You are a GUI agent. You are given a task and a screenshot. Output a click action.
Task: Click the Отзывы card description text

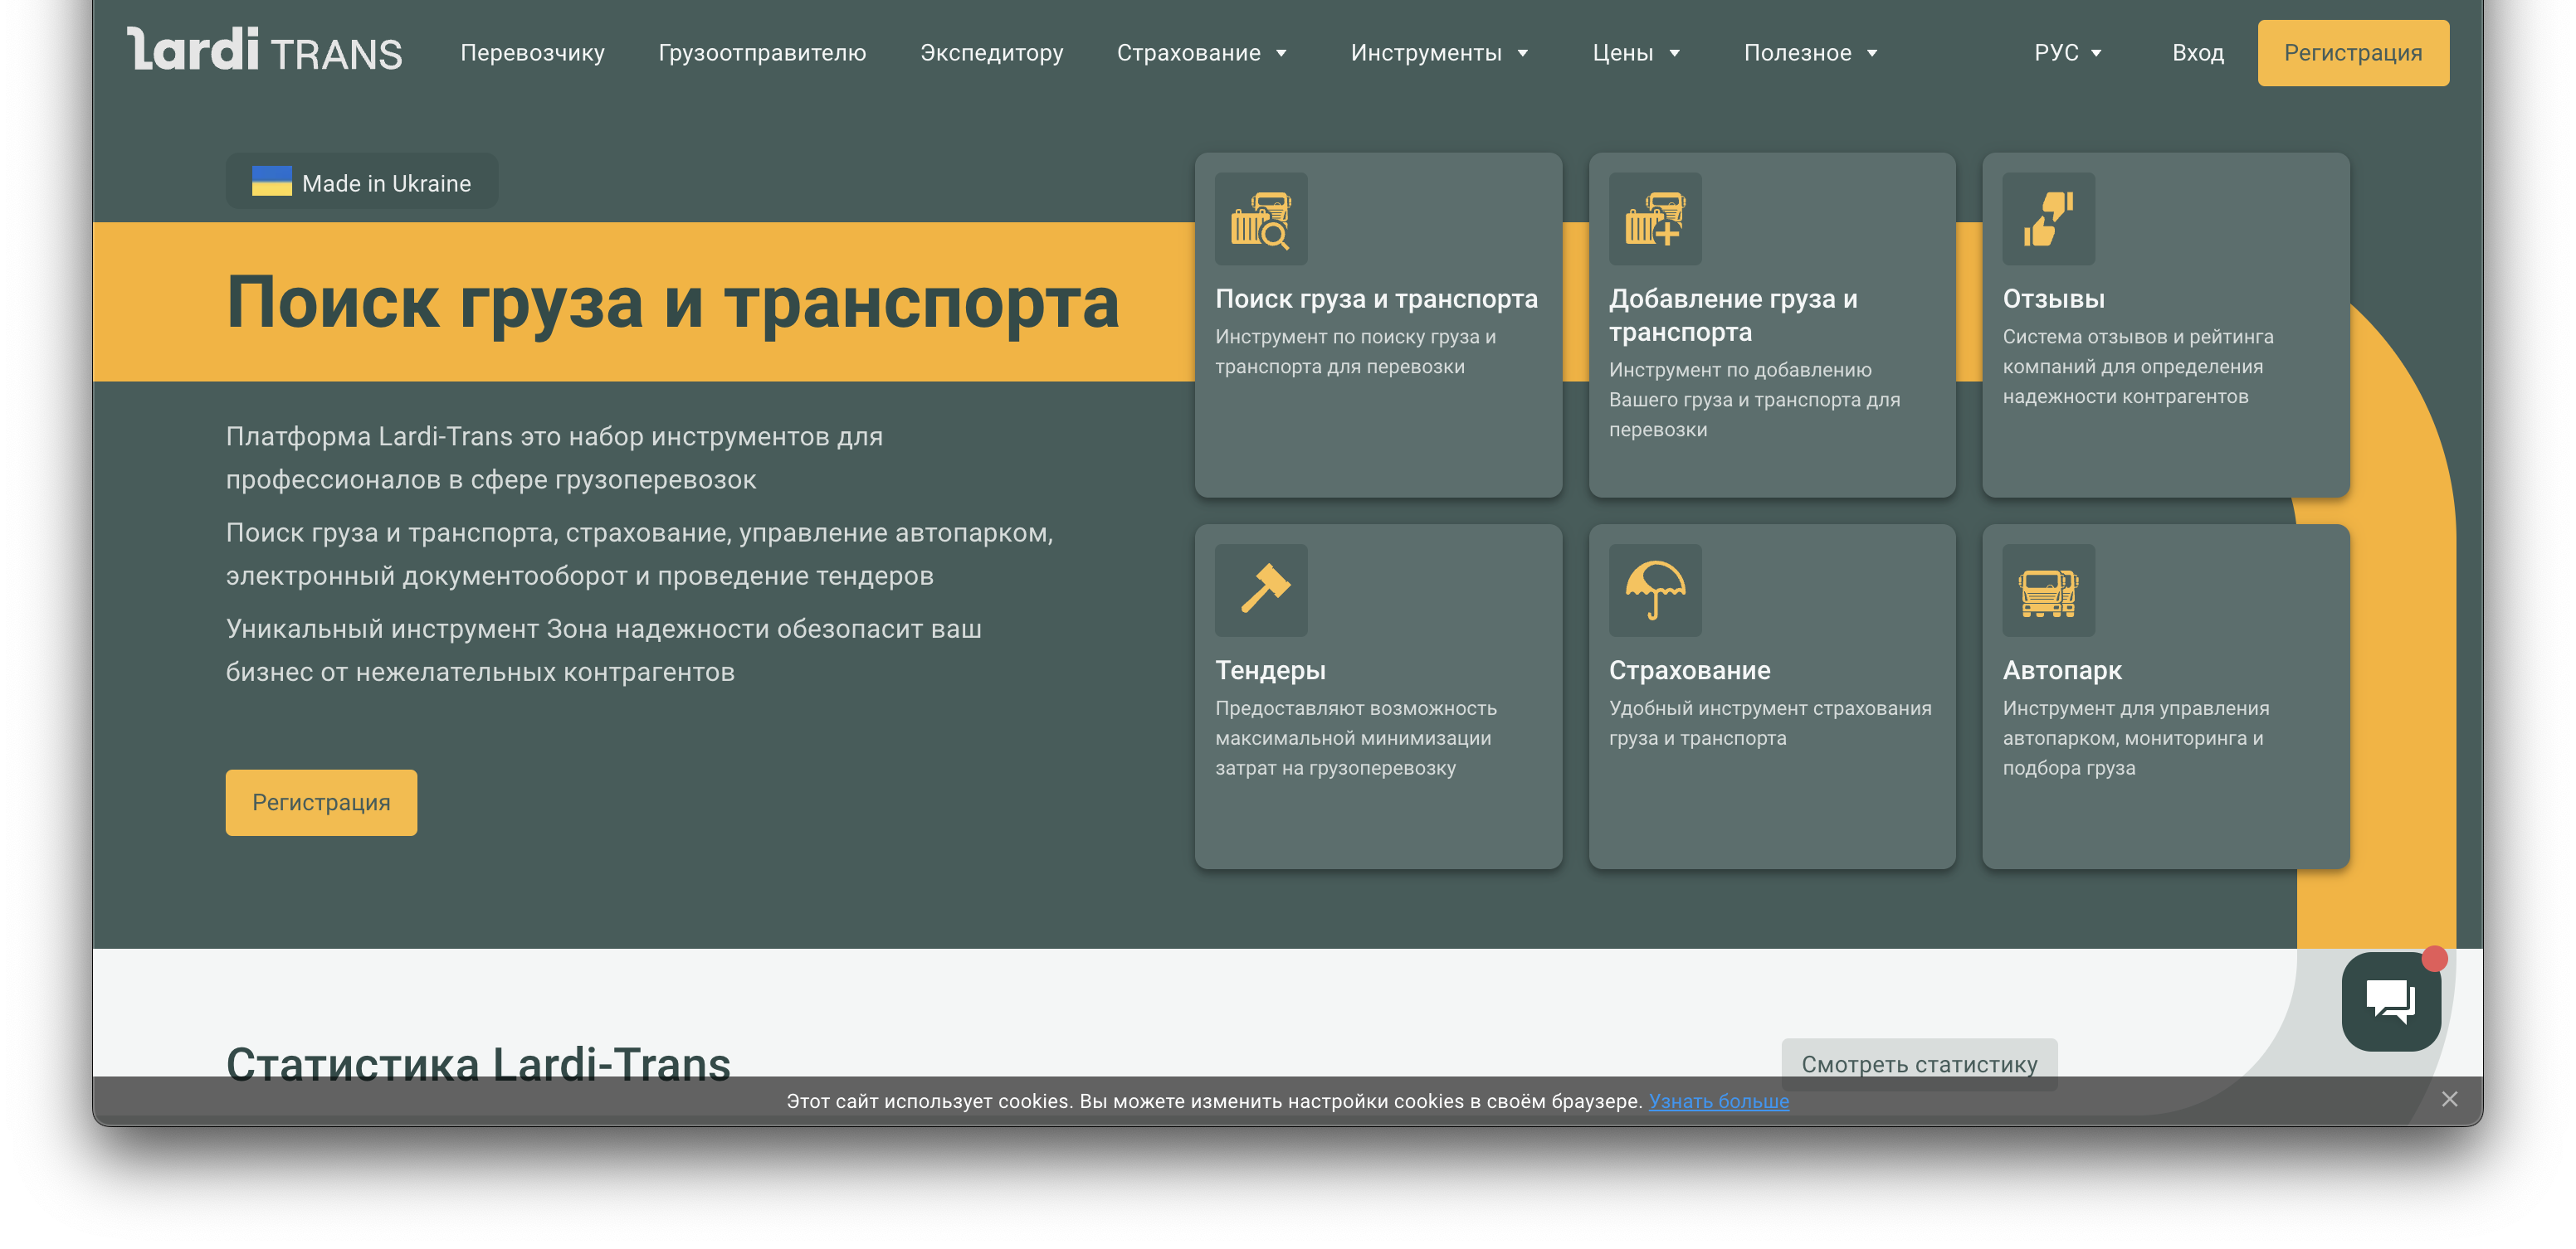pyautogui.click(x=2137, y=367)
